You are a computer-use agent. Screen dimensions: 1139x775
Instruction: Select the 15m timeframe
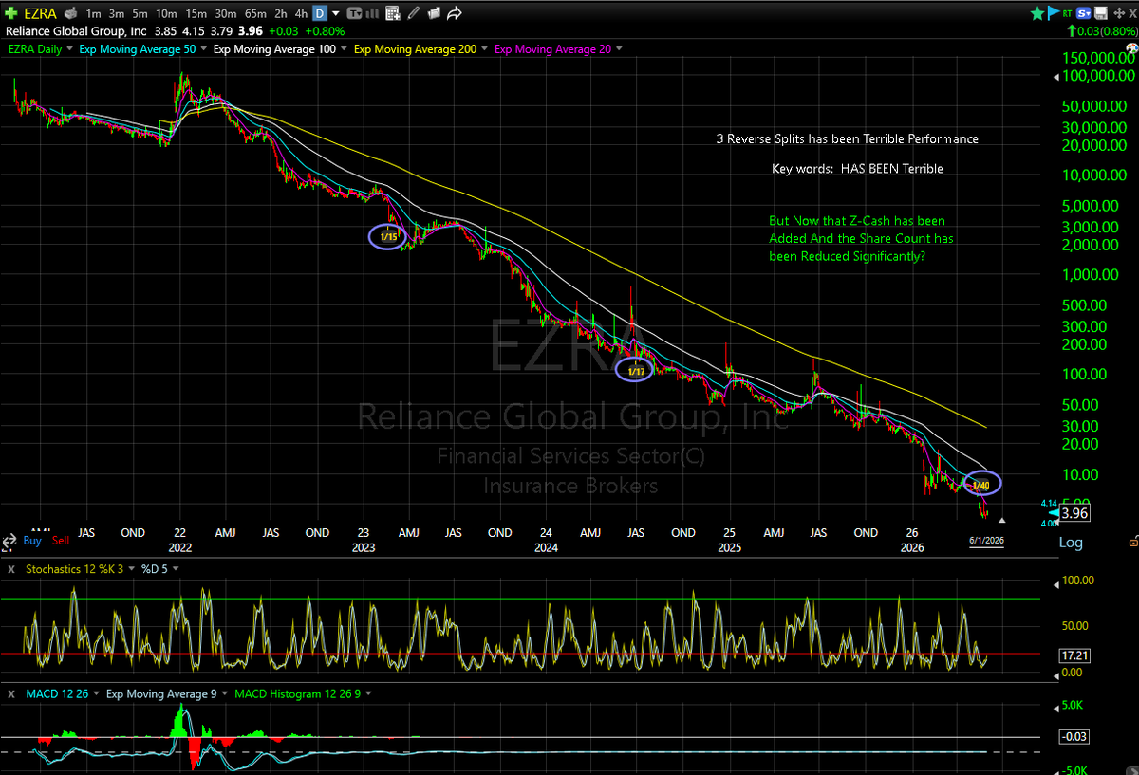click(196, 13)
